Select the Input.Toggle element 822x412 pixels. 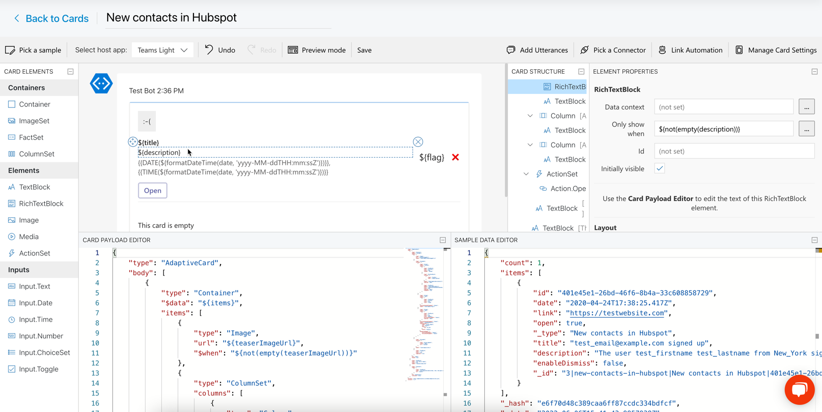pos(39,369)
